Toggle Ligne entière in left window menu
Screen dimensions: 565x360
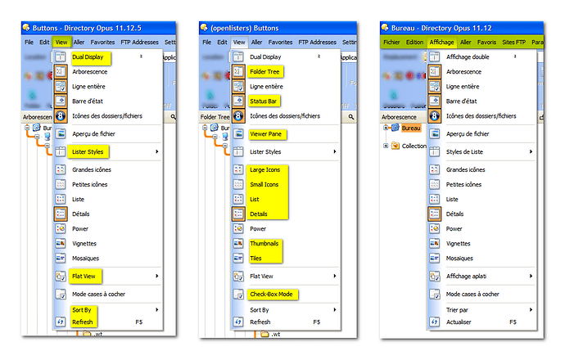tap(107, 87)
